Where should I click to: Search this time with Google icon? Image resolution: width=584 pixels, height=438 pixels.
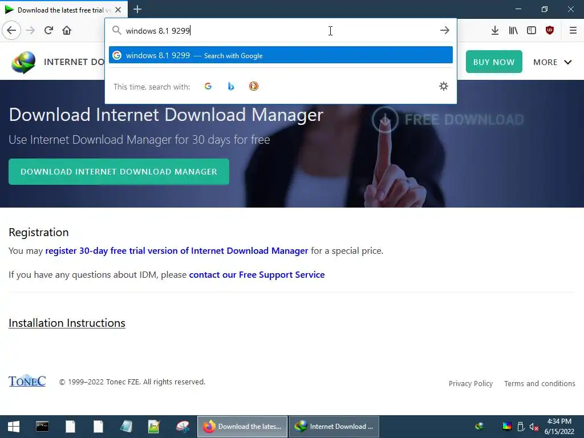point(208,87)
